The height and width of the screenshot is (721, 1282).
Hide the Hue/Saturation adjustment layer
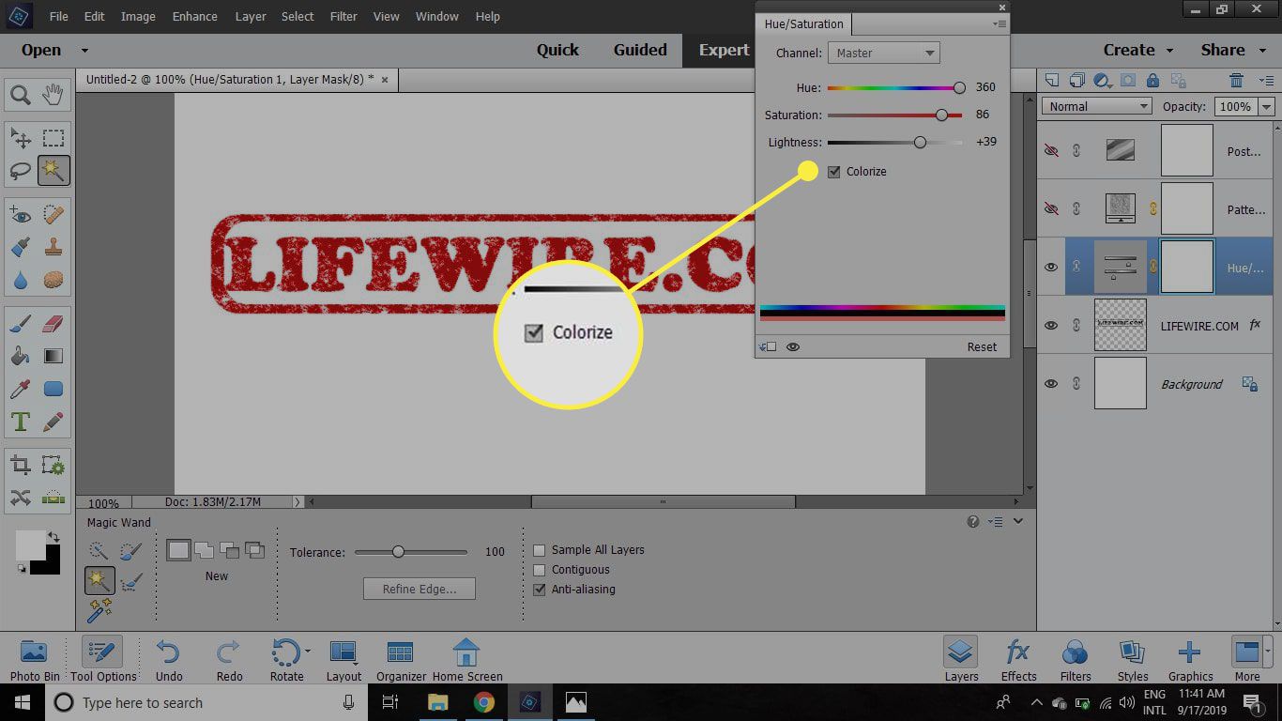point(1051,268)
